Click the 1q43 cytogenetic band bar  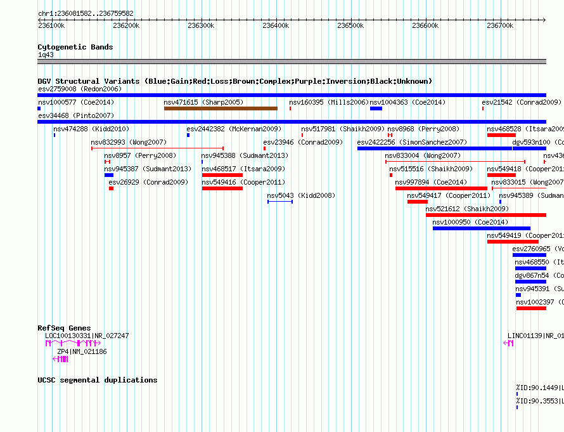point(292,62)
